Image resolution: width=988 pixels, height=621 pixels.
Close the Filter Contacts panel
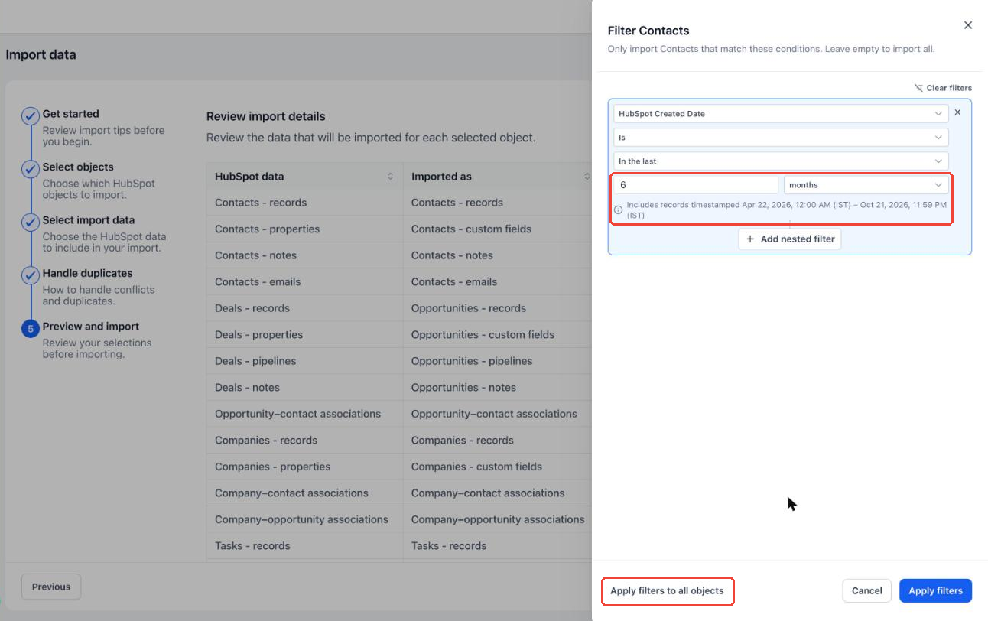(x=967, y=25)
